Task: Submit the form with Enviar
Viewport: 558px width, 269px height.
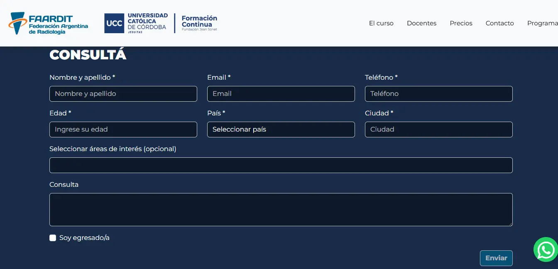Action: pyautogui.click(x=496, y=258)
